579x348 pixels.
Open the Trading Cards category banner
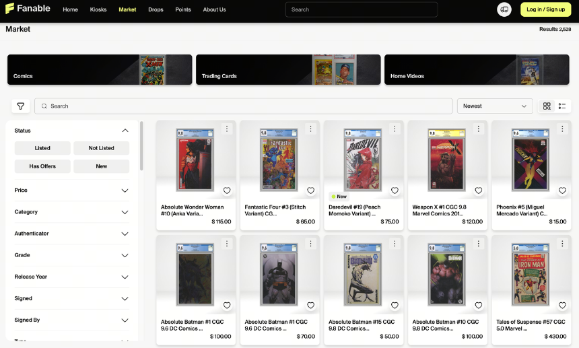[288, 70]
